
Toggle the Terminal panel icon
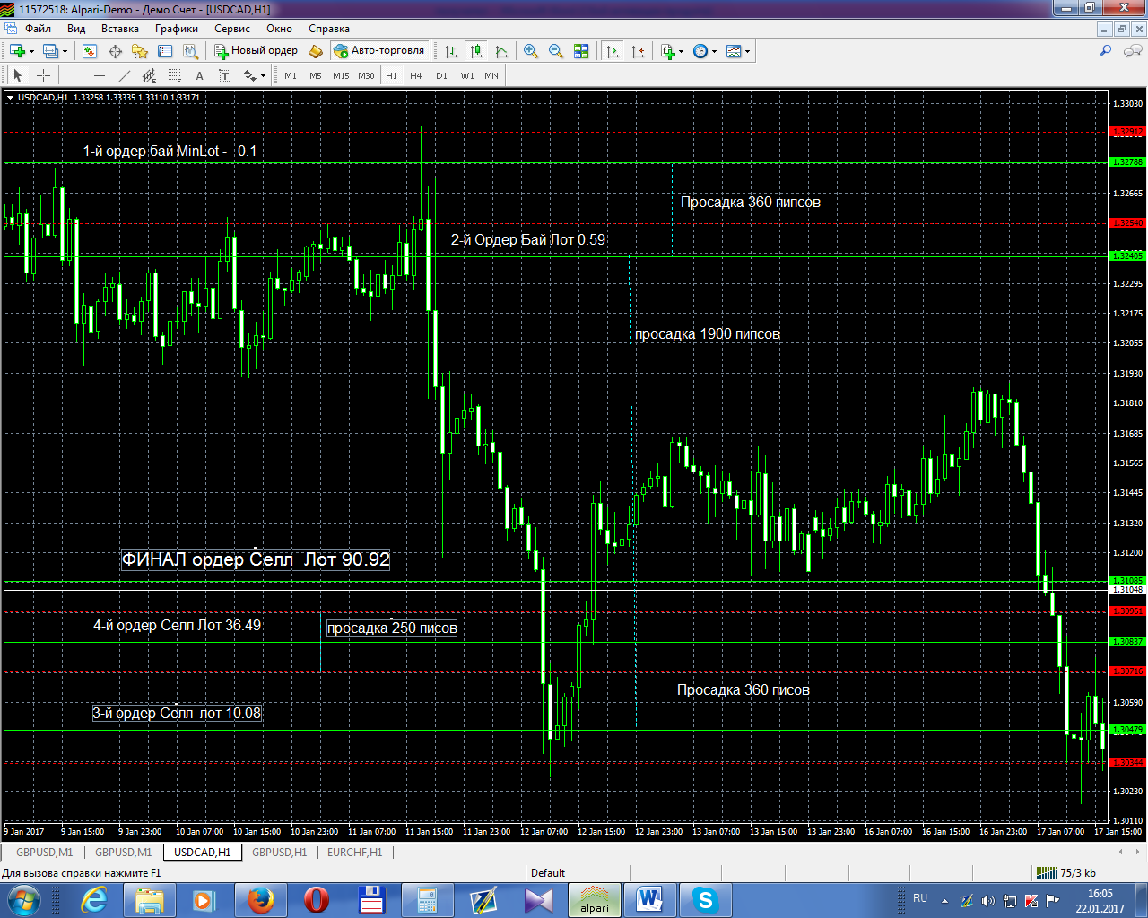[165, 51]
